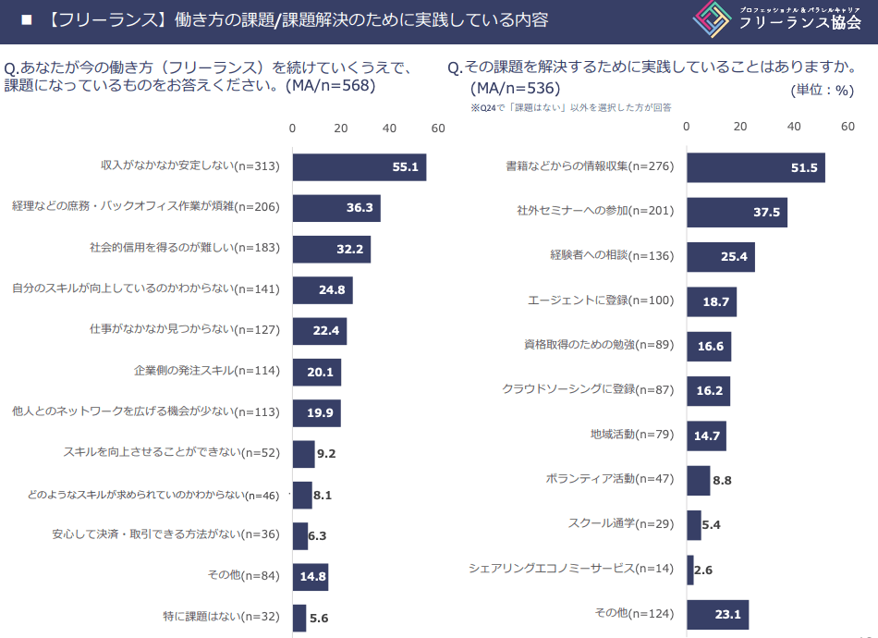Select the シェアリングエコノミーサービス(n=14) label
Screen dimensions: 878x638
point(571,568)
